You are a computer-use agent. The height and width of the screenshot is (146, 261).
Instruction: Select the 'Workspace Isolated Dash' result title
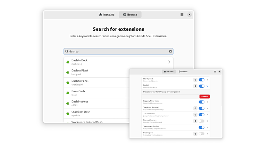tap(87, 122)
